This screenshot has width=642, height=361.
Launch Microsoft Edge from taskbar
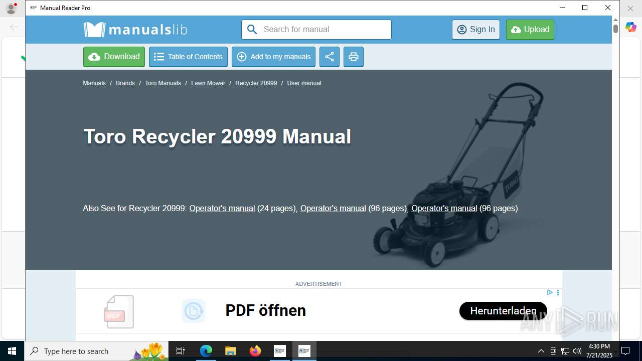pos(206,351)
